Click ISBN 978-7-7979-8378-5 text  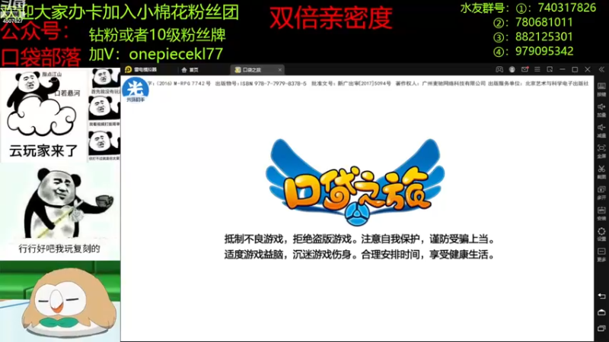tap(273, 84)
